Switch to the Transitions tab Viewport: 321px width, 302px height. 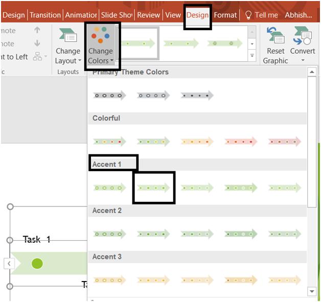click(45, 15)
